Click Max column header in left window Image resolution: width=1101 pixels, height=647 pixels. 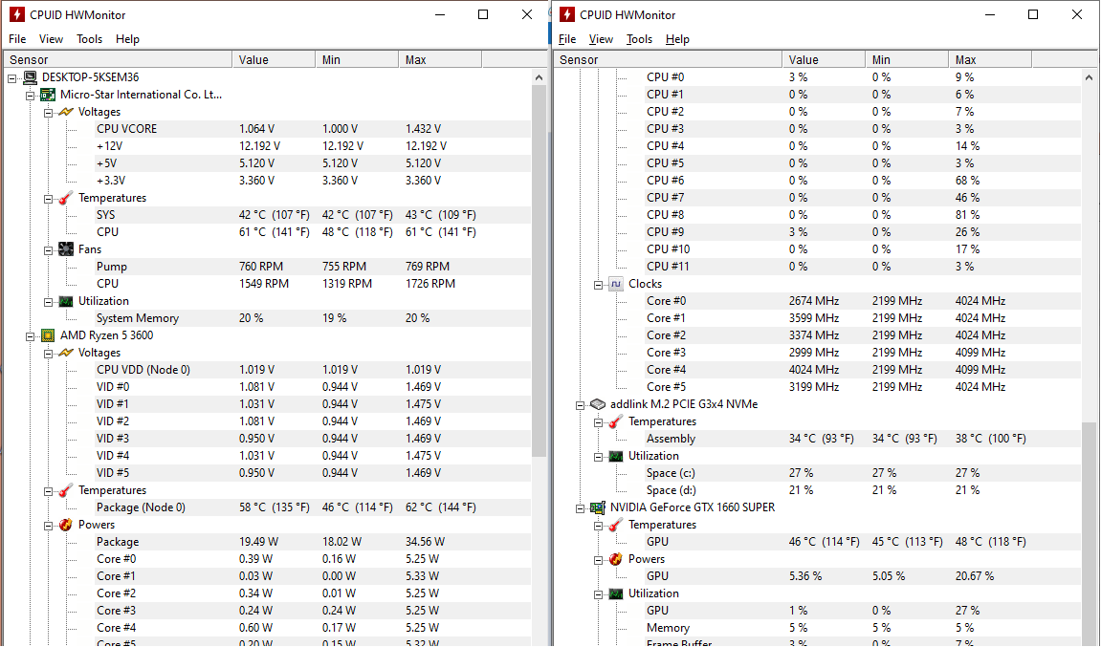440,59
